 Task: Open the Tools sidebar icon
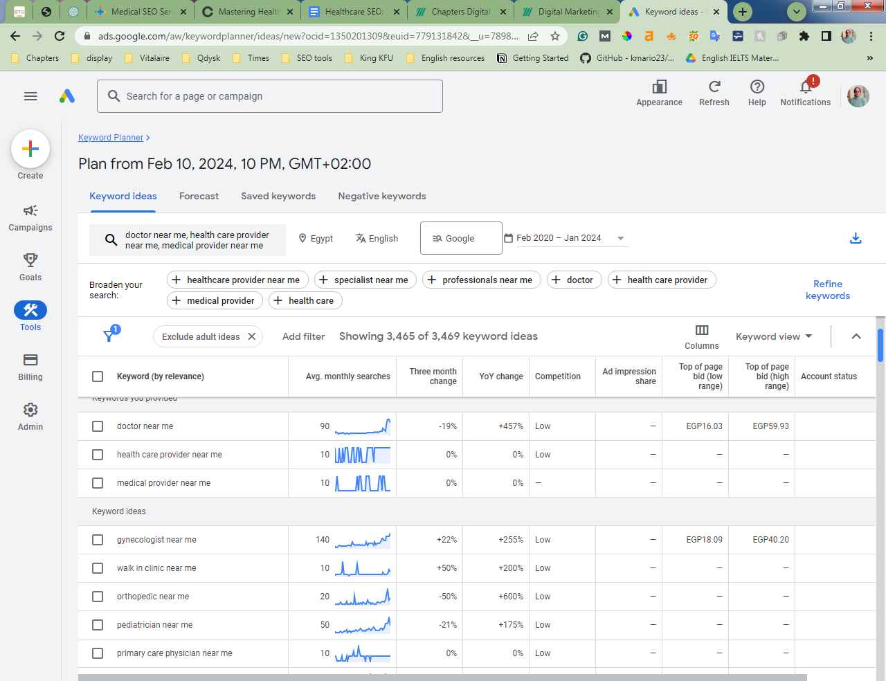click(30, 310)
